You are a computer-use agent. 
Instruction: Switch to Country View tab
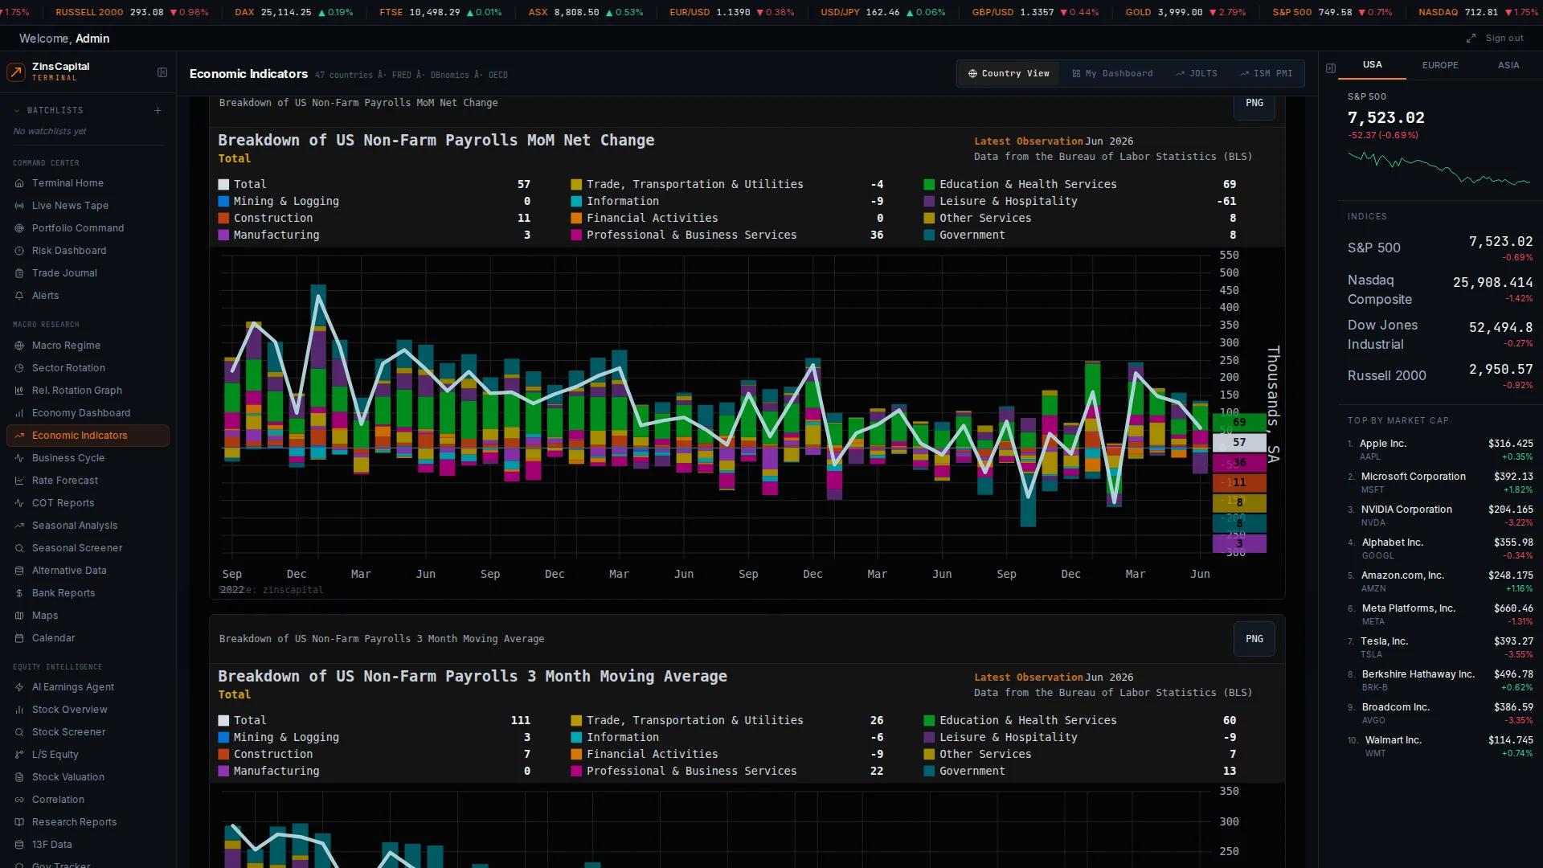point(1009,73)
